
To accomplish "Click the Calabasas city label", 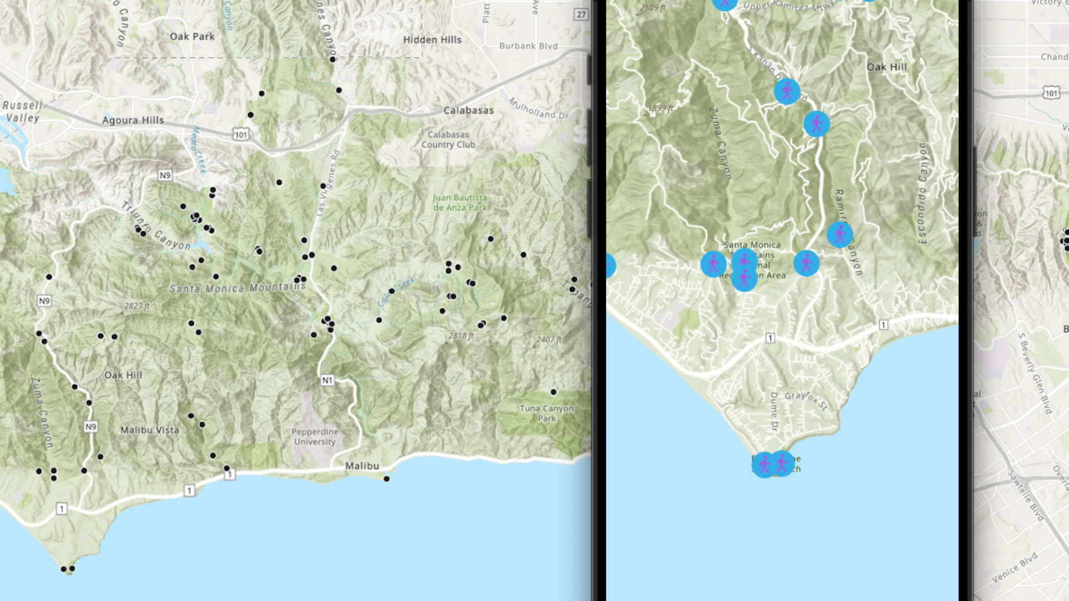I will click(468, 110).
